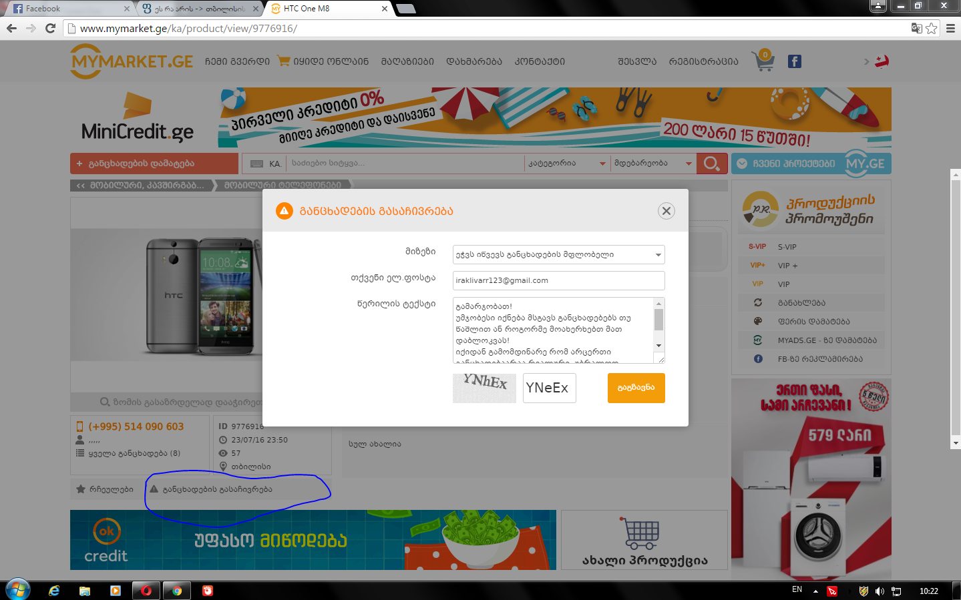This screenshot has width=961, height=600.
Task: Click the captcha input containing YNeEx
Action: tap(549, 388)
